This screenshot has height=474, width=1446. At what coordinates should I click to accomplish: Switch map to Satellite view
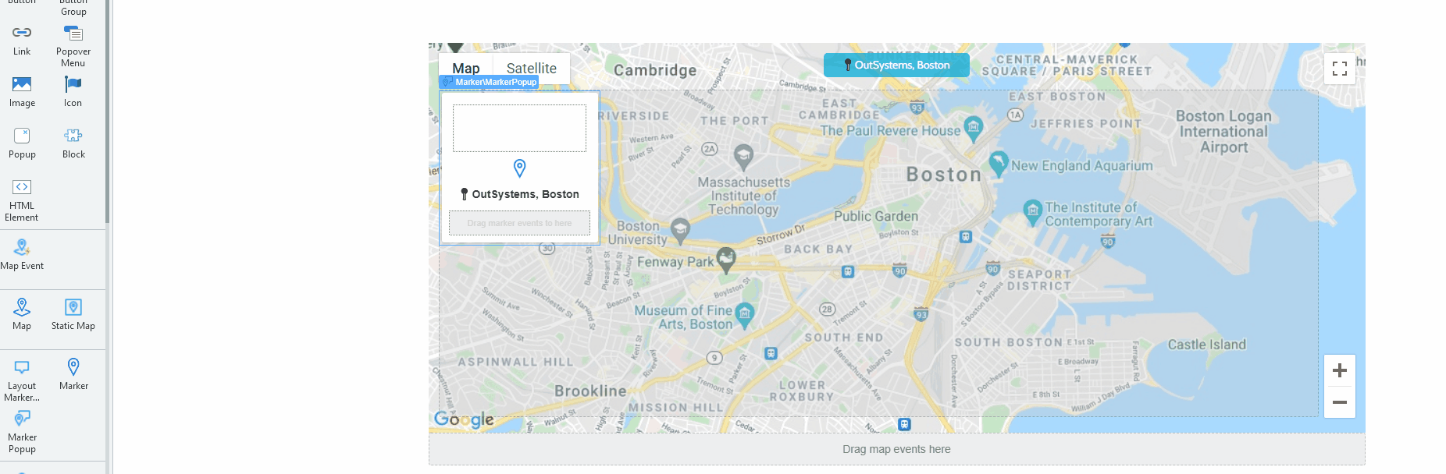pos(531,69)
